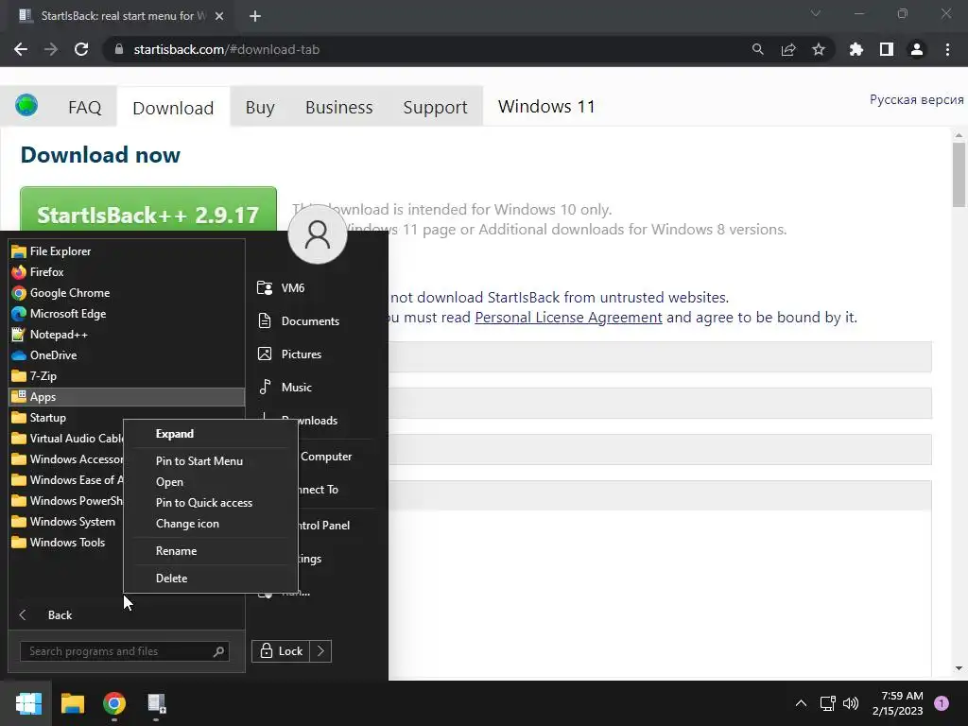The image size is (968, 726).
Task: Expand the Windows PowerShell folder
Action: 67,501
